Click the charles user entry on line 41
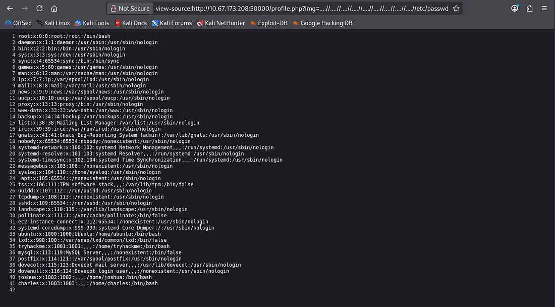This screenshot has height=307, width=555. [x=88, y=284]
